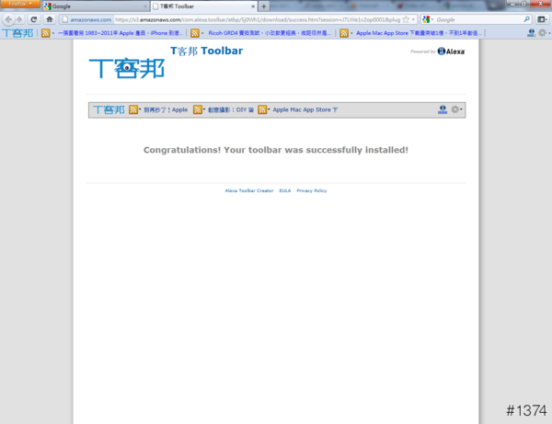Open the gear settings menu in browser toolbar
The width and height of the screenshot is (552, 424).
pyautogui.click(x=543, y=33)
